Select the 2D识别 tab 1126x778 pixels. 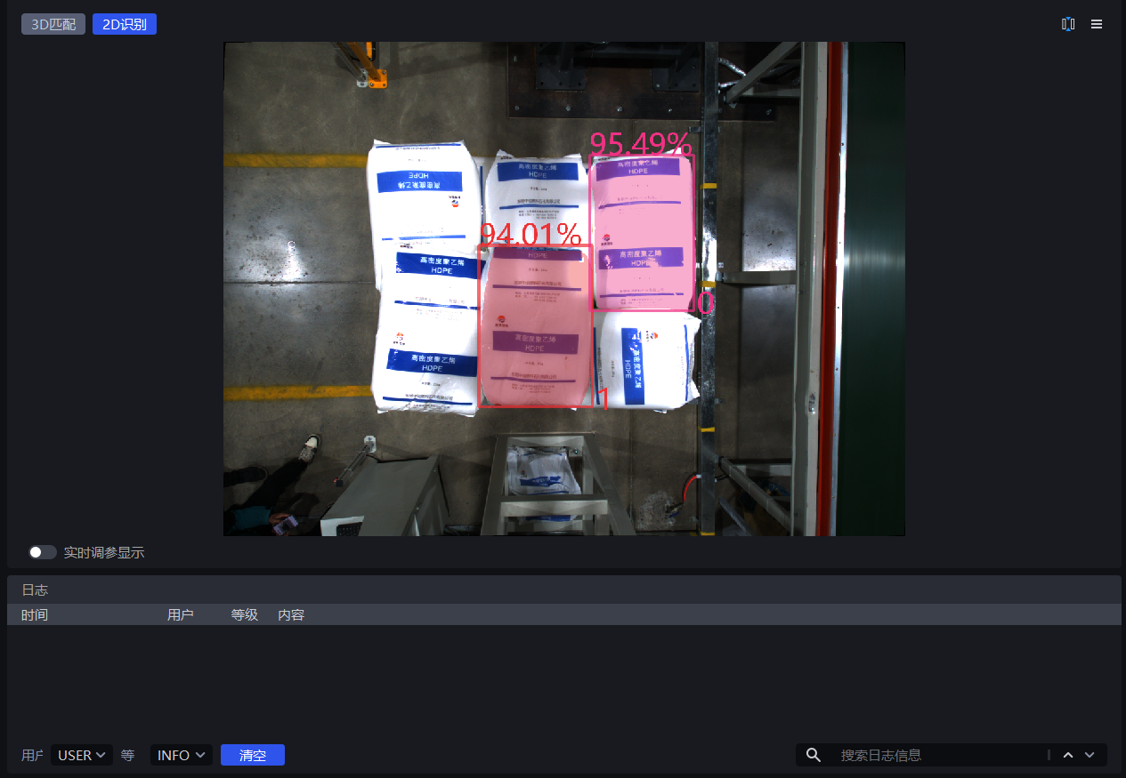[125, 25]
